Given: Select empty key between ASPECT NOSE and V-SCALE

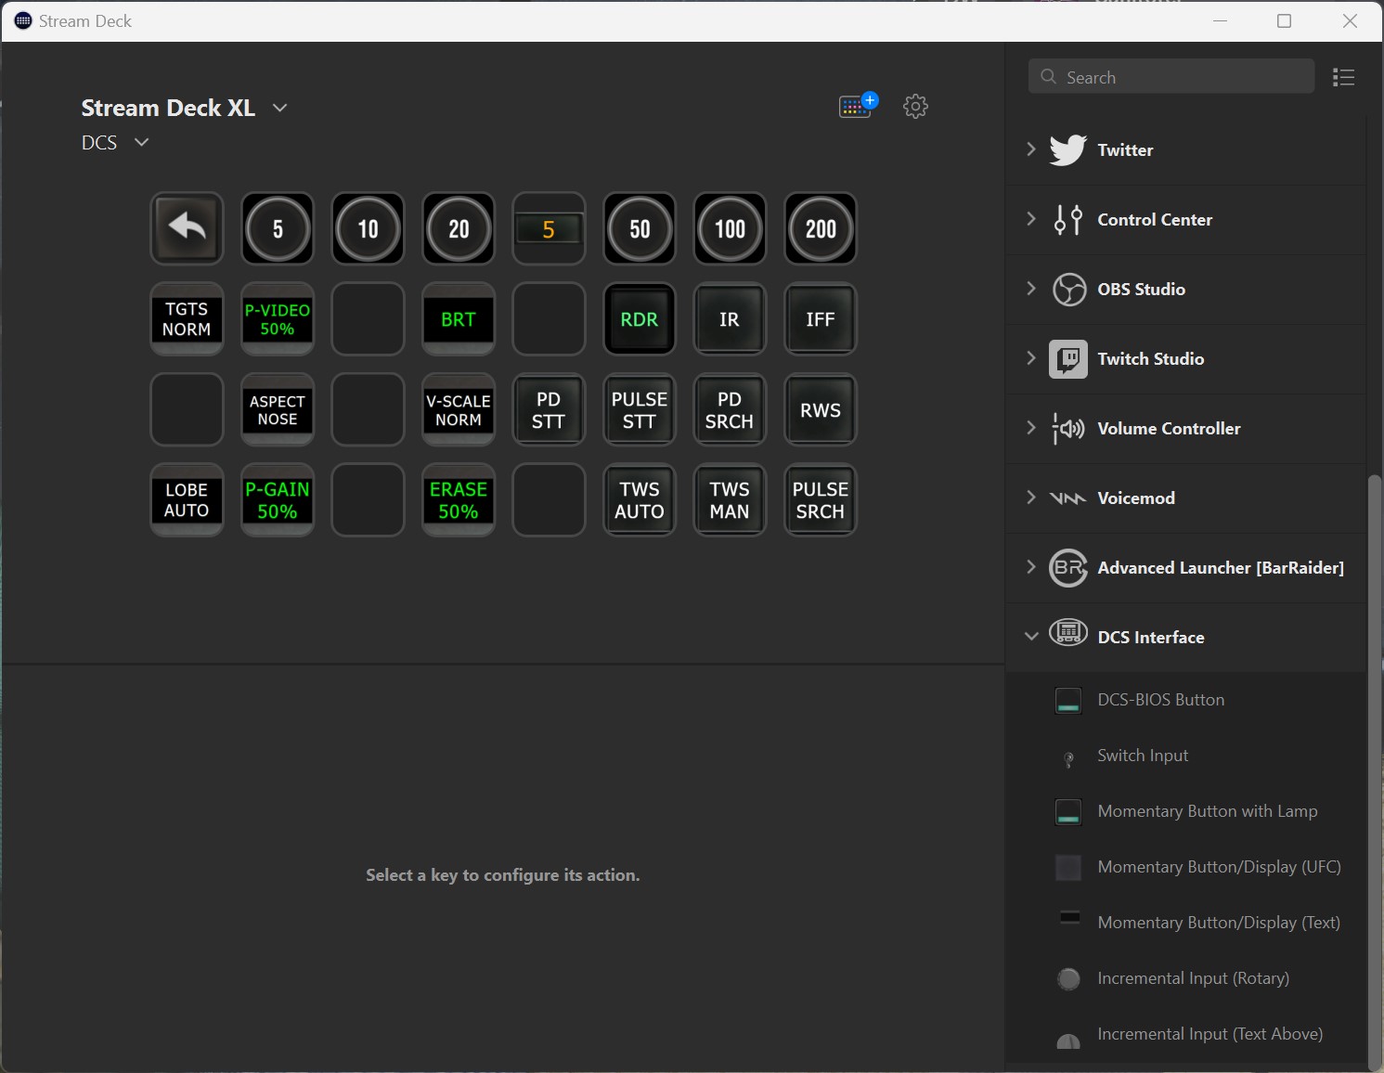Looking at the screenshot, I should pyautogui.click(x=368, y=409).
